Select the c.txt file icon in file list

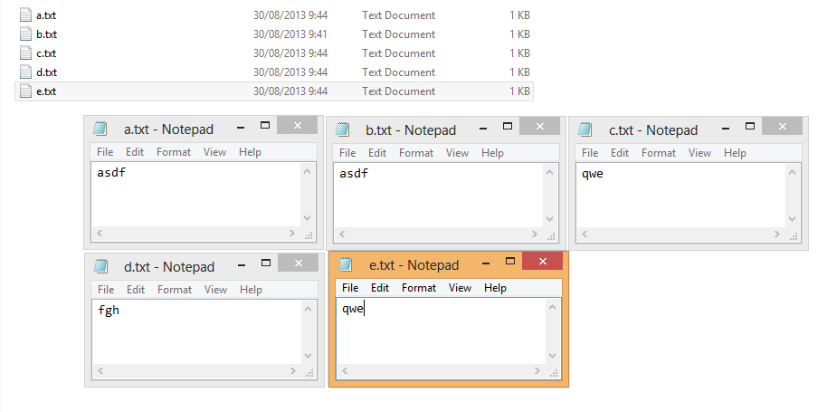pos(25,53)
